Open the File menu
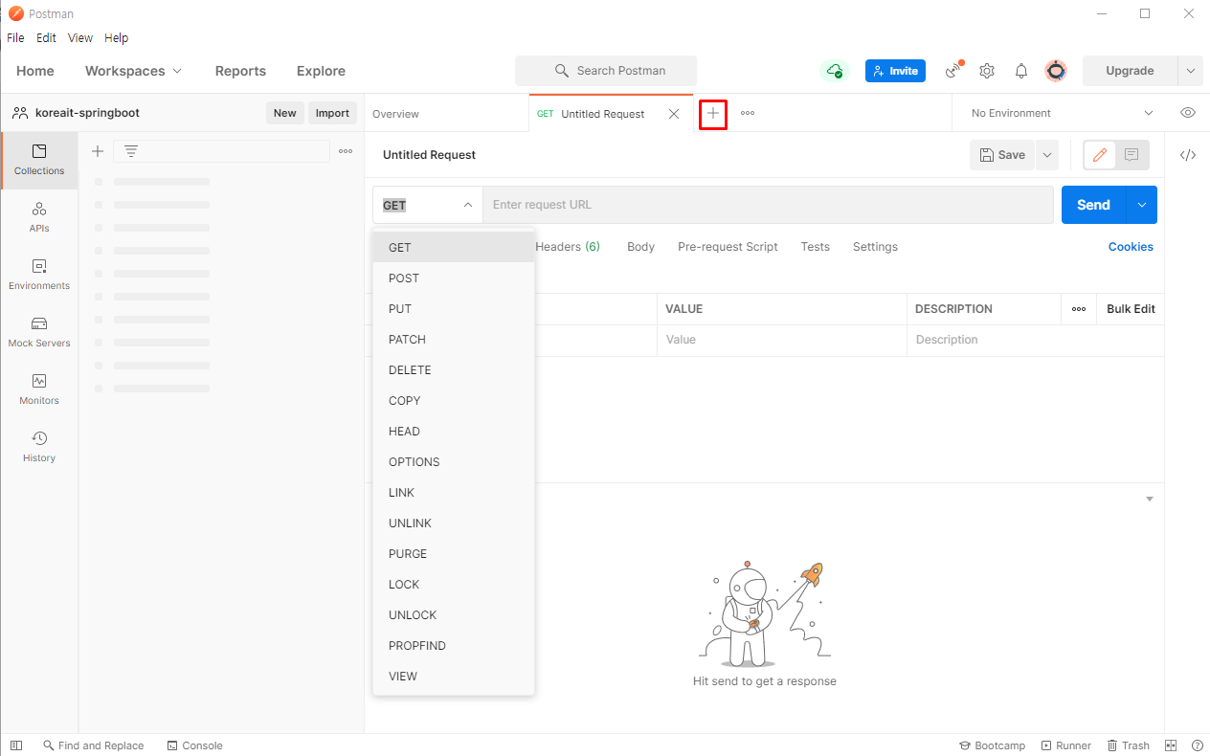The height and width of the screenshot is (756, 1210). 15,38
